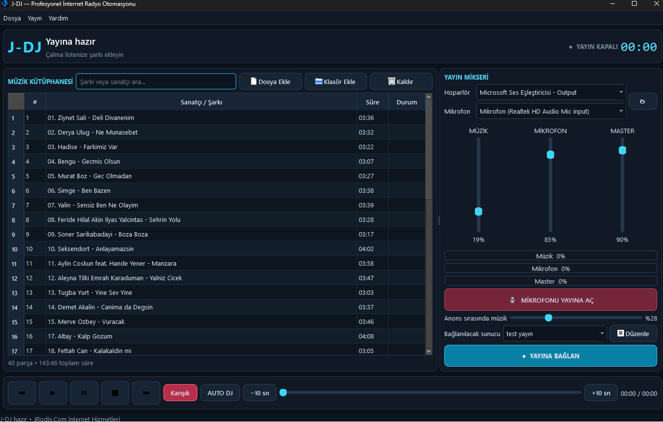Sort by the Sanatçı / Şarkı column header
Screen dimensions: 663x422
201,102
